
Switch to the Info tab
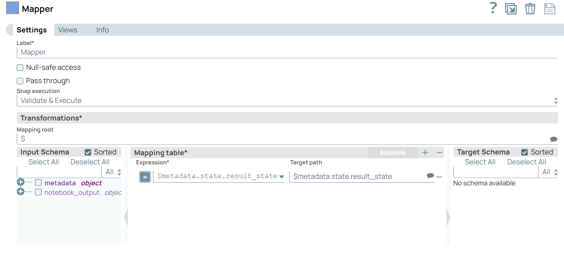tap(102, 30)
